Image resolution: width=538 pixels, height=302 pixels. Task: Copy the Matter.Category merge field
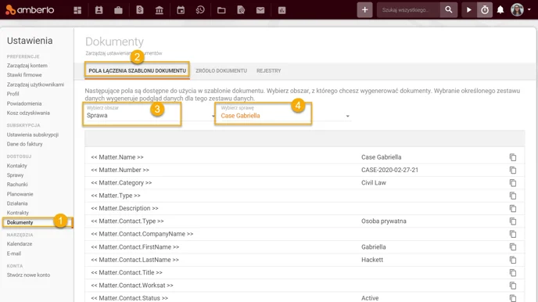[513, 183]
